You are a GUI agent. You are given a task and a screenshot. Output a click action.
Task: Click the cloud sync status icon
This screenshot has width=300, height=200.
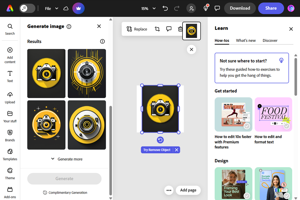[66, 8]
